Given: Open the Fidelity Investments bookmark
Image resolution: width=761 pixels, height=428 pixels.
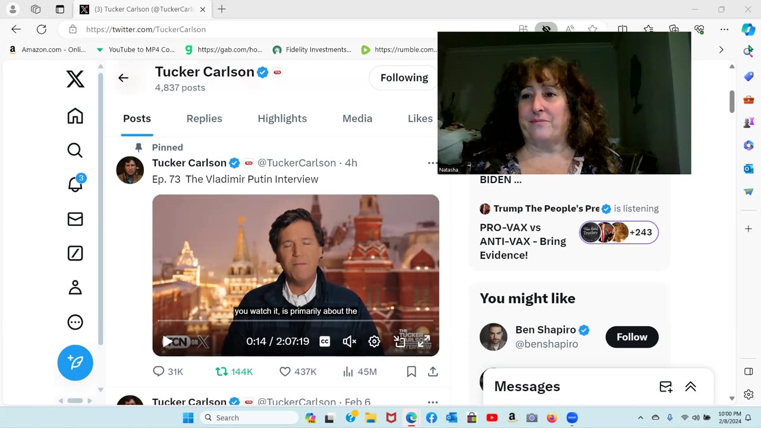Looking at the screenshot, I should [312, 49].
